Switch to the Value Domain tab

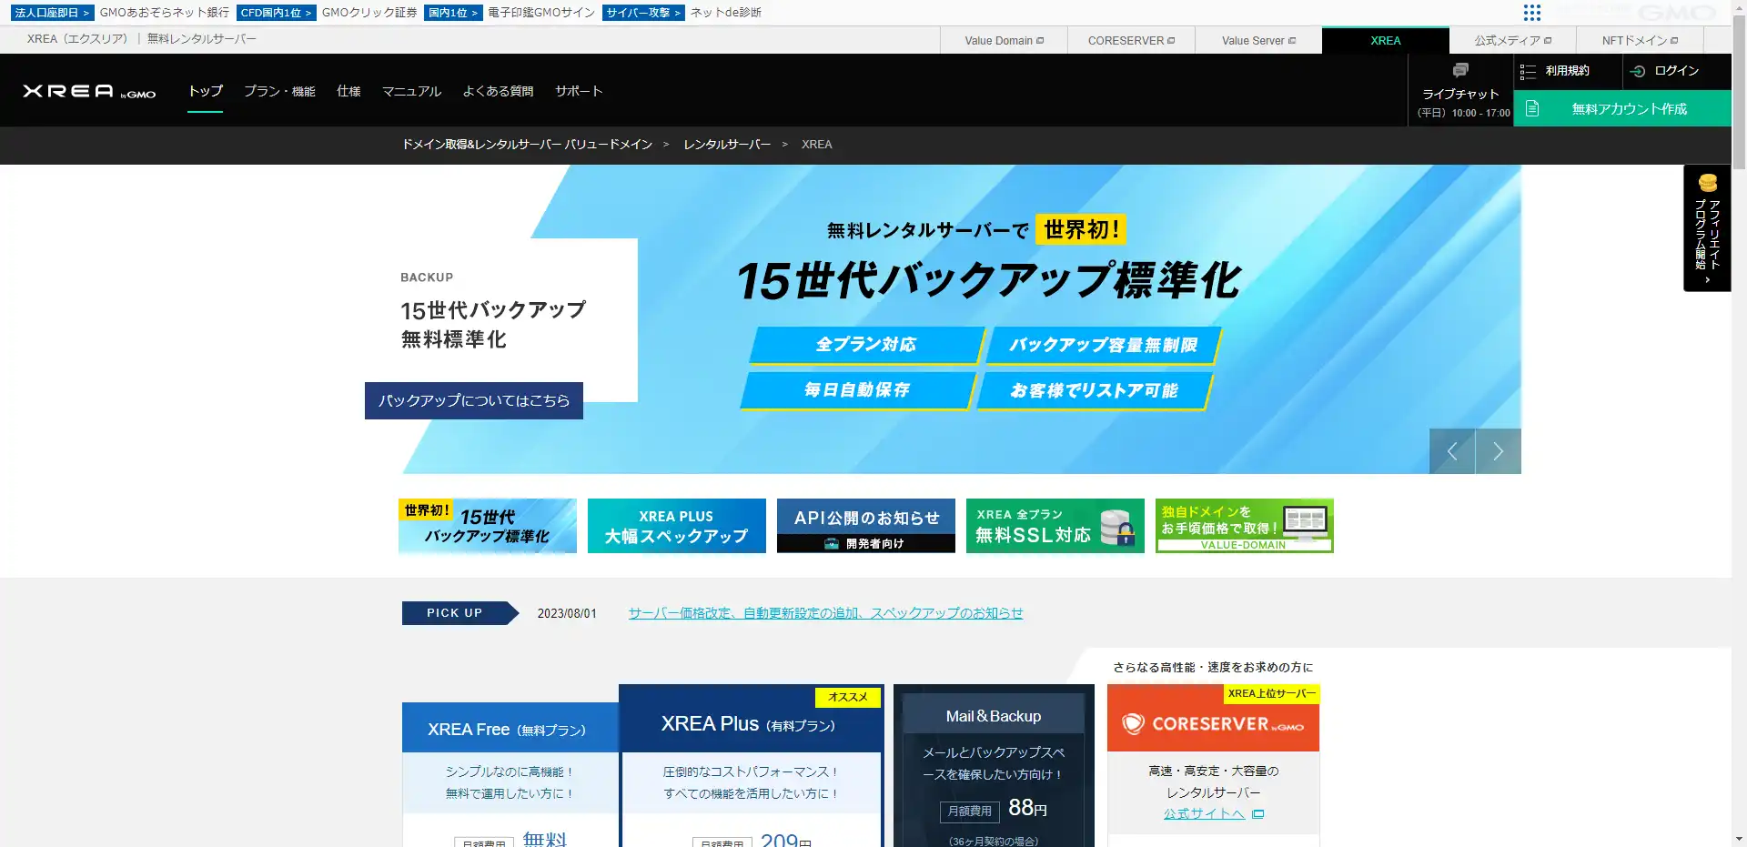(1004, 40)
